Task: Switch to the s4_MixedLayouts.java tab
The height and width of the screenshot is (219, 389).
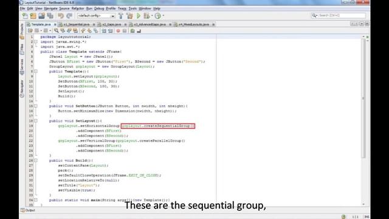Action: (194, 24)
